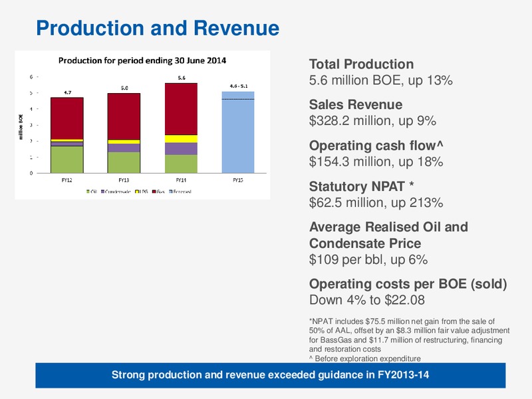The width and height of the screenshot is (532, 399).
Task: Click the FY14 purple Condensate bar segment
Action: pos(181,148)
